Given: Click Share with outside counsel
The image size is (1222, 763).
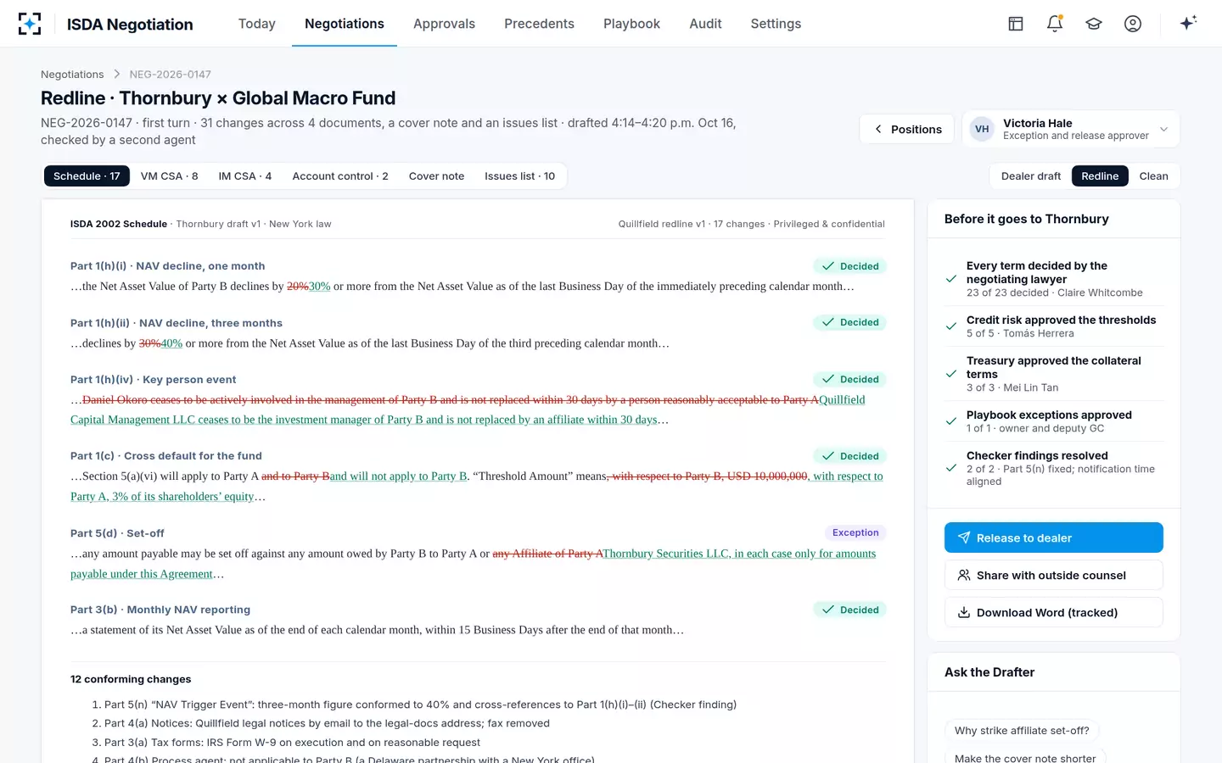Looking at the screenshot, I should 1054,575.
